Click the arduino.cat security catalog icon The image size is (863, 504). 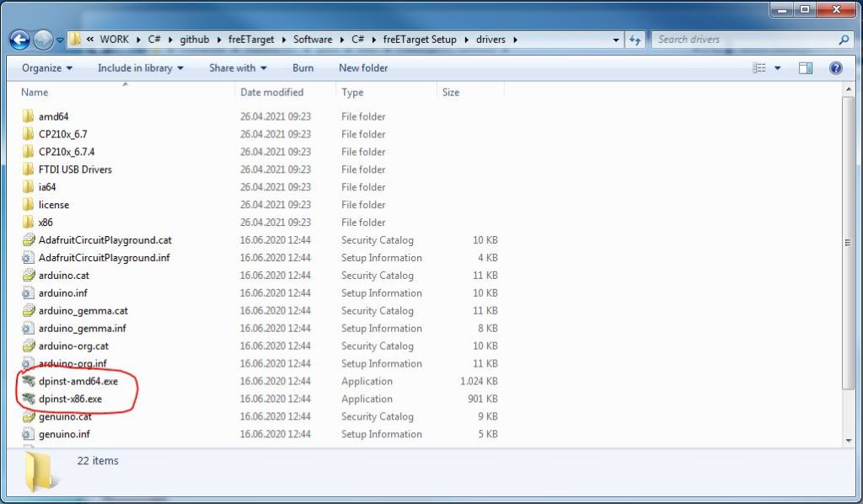click(x=28, y=276)
